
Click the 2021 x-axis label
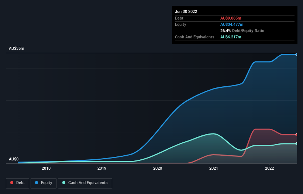pyautogui.click(x=214, y=168)
